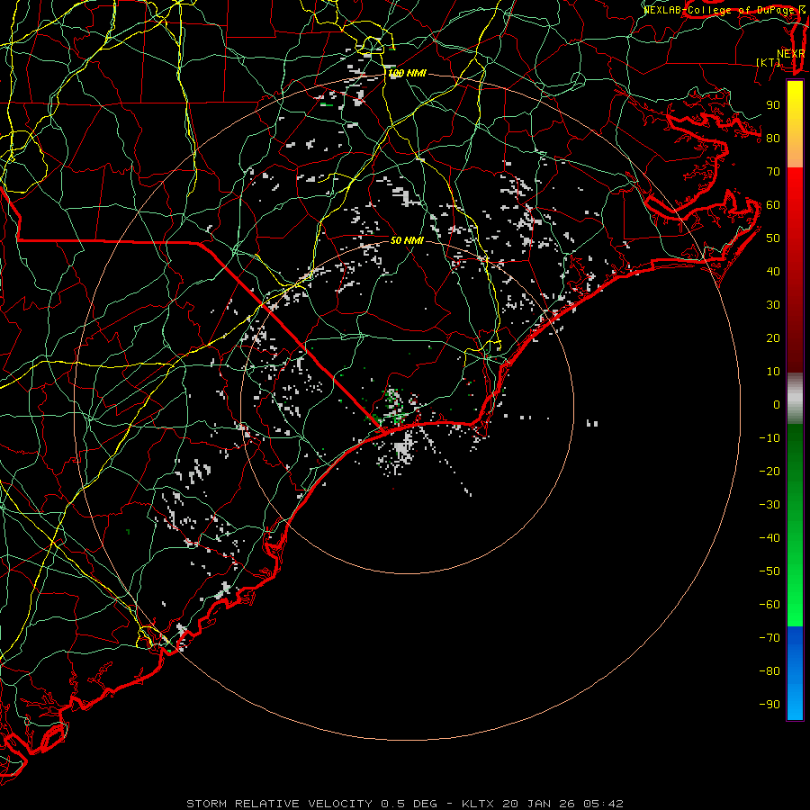Click the blue bottom segment of velocity color bar
Image resolution: width=810 pixels, height=810 pixels.
(795, 673)
